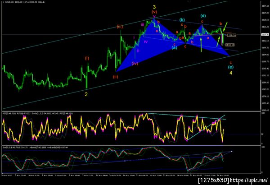
Task: Select the cyan "(a)" wave label
Action: [174, 48]
